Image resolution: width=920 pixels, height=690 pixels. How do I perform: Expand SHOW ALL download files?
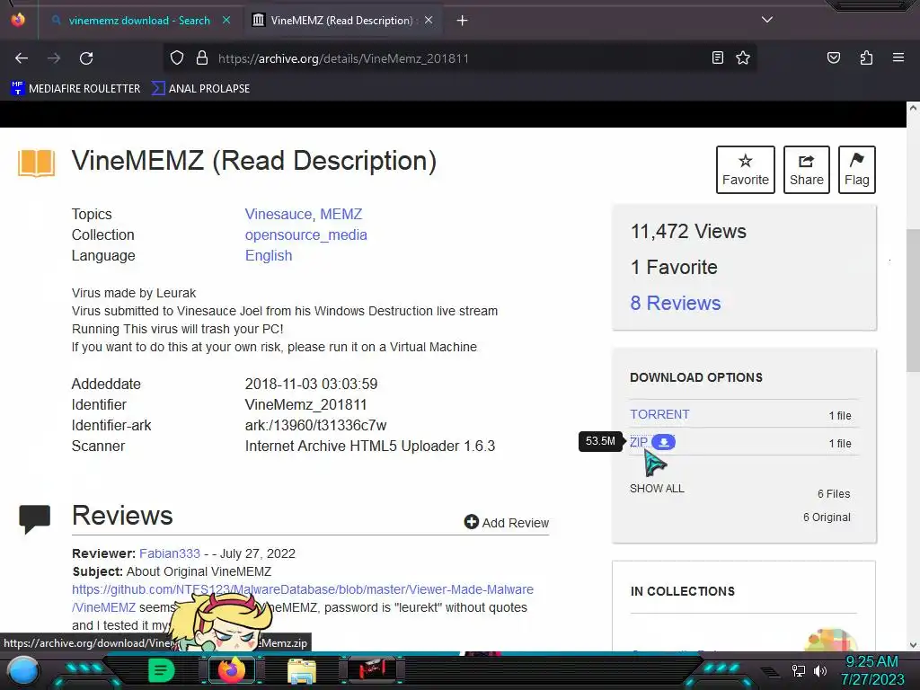(657, 488)
